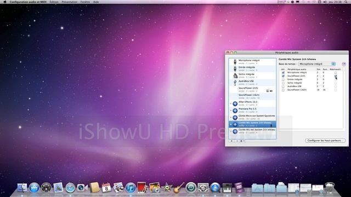Open iShowU HD from the Dock
The height and width of the screenshot is (197, 351).
click(x=239, y=188)
